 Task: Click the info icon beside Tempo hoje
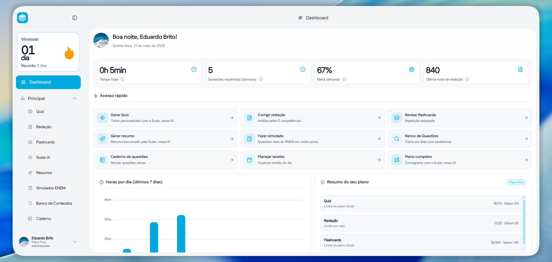coord(123,79)
